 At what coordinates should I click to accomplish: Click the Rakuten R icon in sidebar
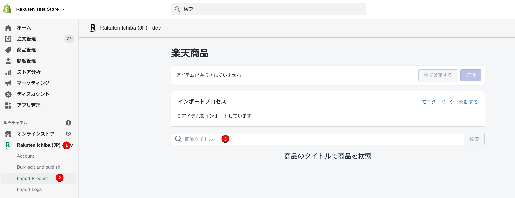[8, 145]
